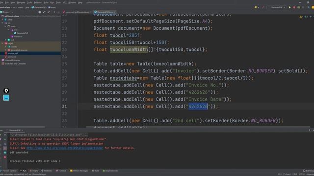Expand the generated-sources folder

click(x=5, y=50)
